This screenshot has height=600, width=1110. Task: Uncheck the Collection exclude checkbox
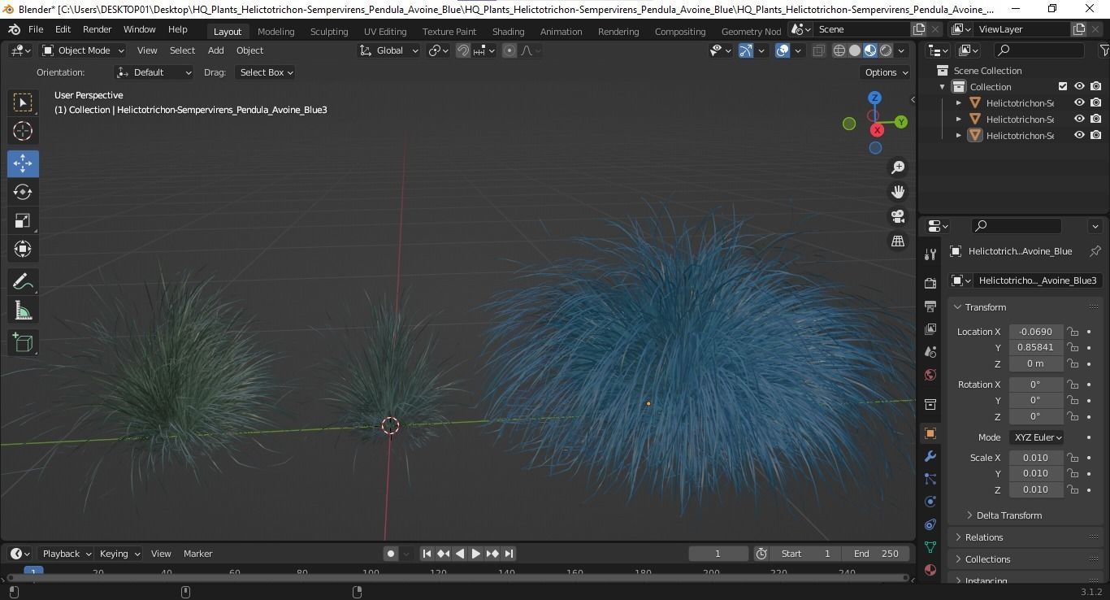(1062, 86)
